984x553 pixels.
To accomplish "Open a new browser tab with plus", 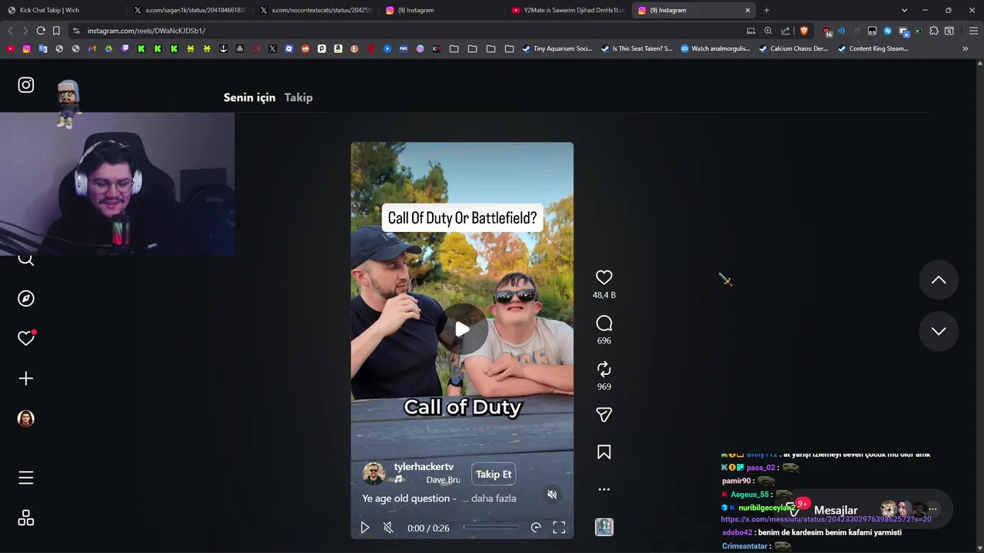I will pyautogui.click(x=766, y=10).
